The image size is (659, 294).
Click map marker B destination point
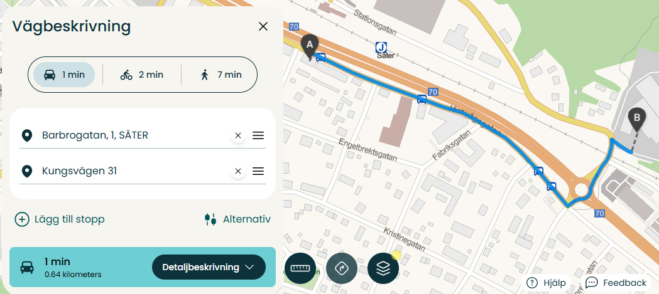point(637,120)
